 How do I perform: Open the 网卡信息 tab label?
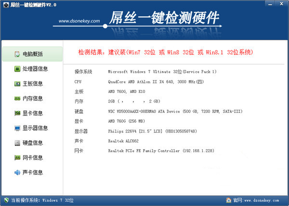(x=33, y=157)
